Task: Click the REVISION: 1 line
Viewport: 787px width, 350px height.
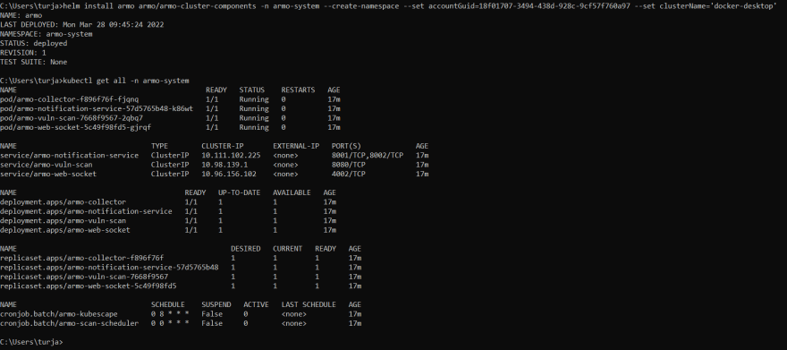Action: pyautogui.click(x=23, y=53)
